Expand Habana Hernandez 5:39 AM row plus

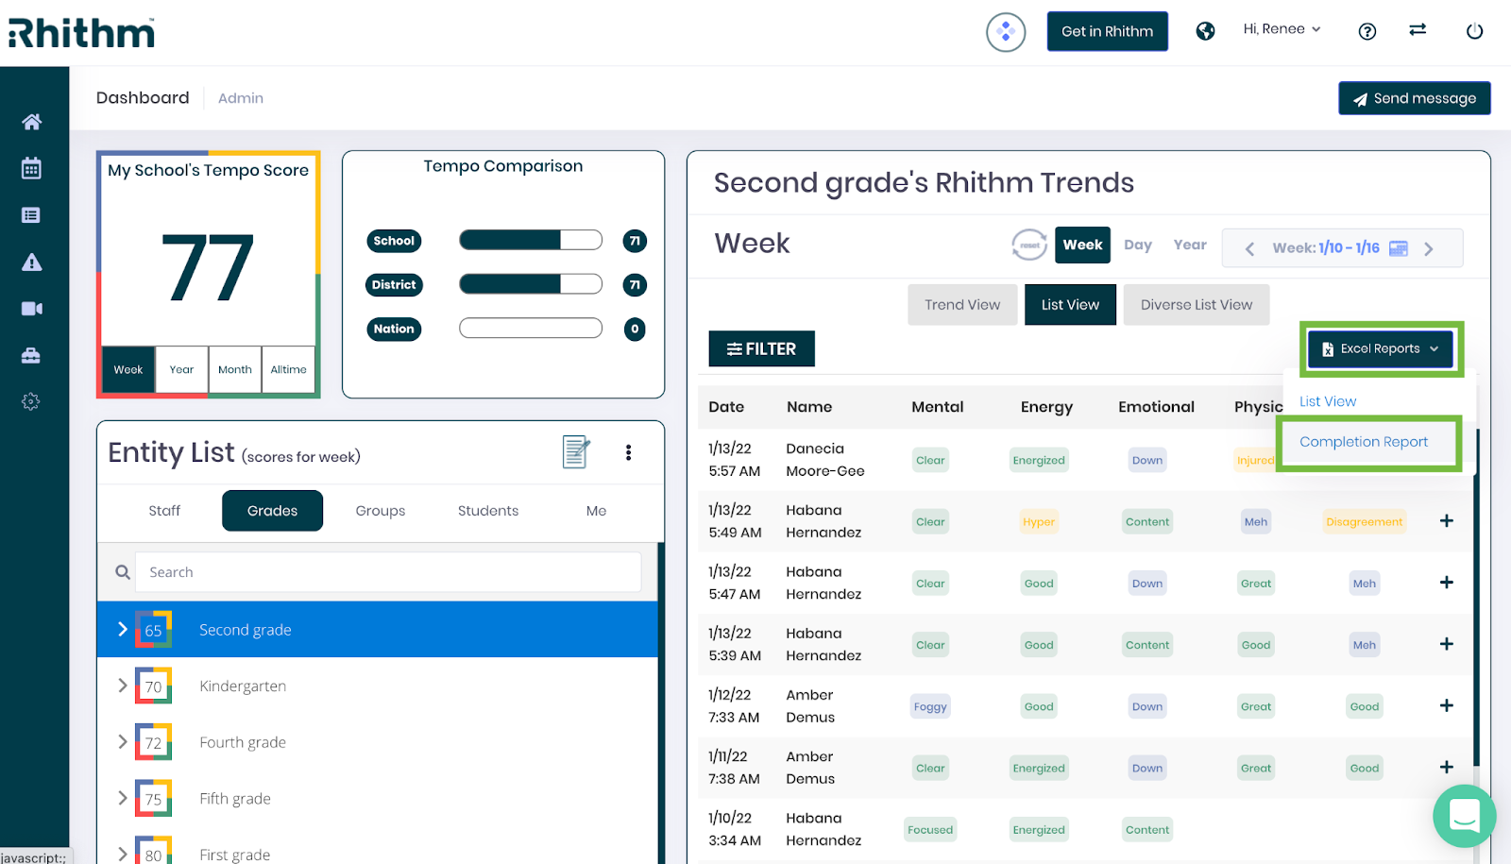[x=1446, y=644]
